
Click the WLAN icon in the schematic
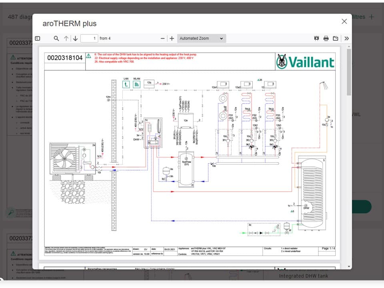pos(136,84)
